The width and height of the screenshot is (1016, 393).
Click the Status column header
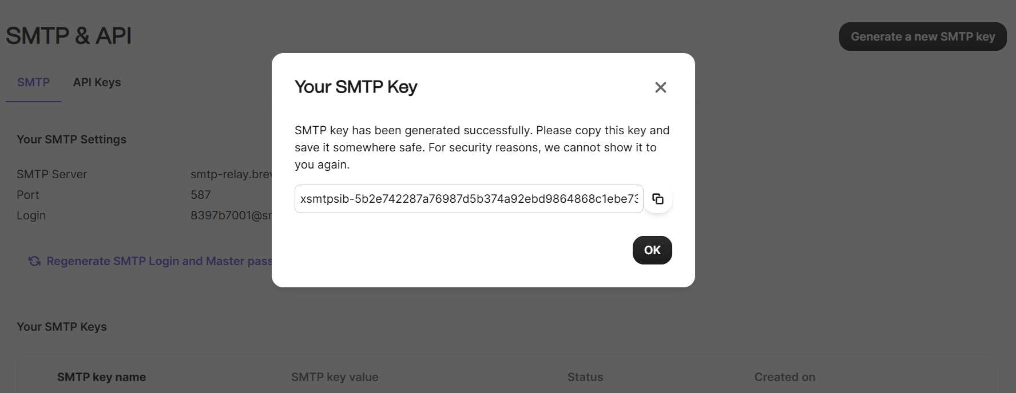click(585, 377)
